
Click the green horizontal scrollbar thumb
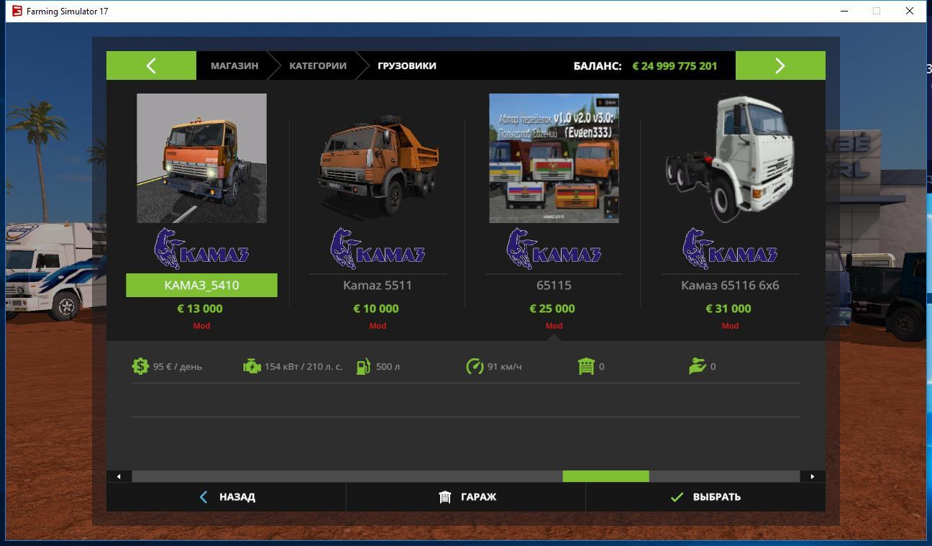click(606, 476)
